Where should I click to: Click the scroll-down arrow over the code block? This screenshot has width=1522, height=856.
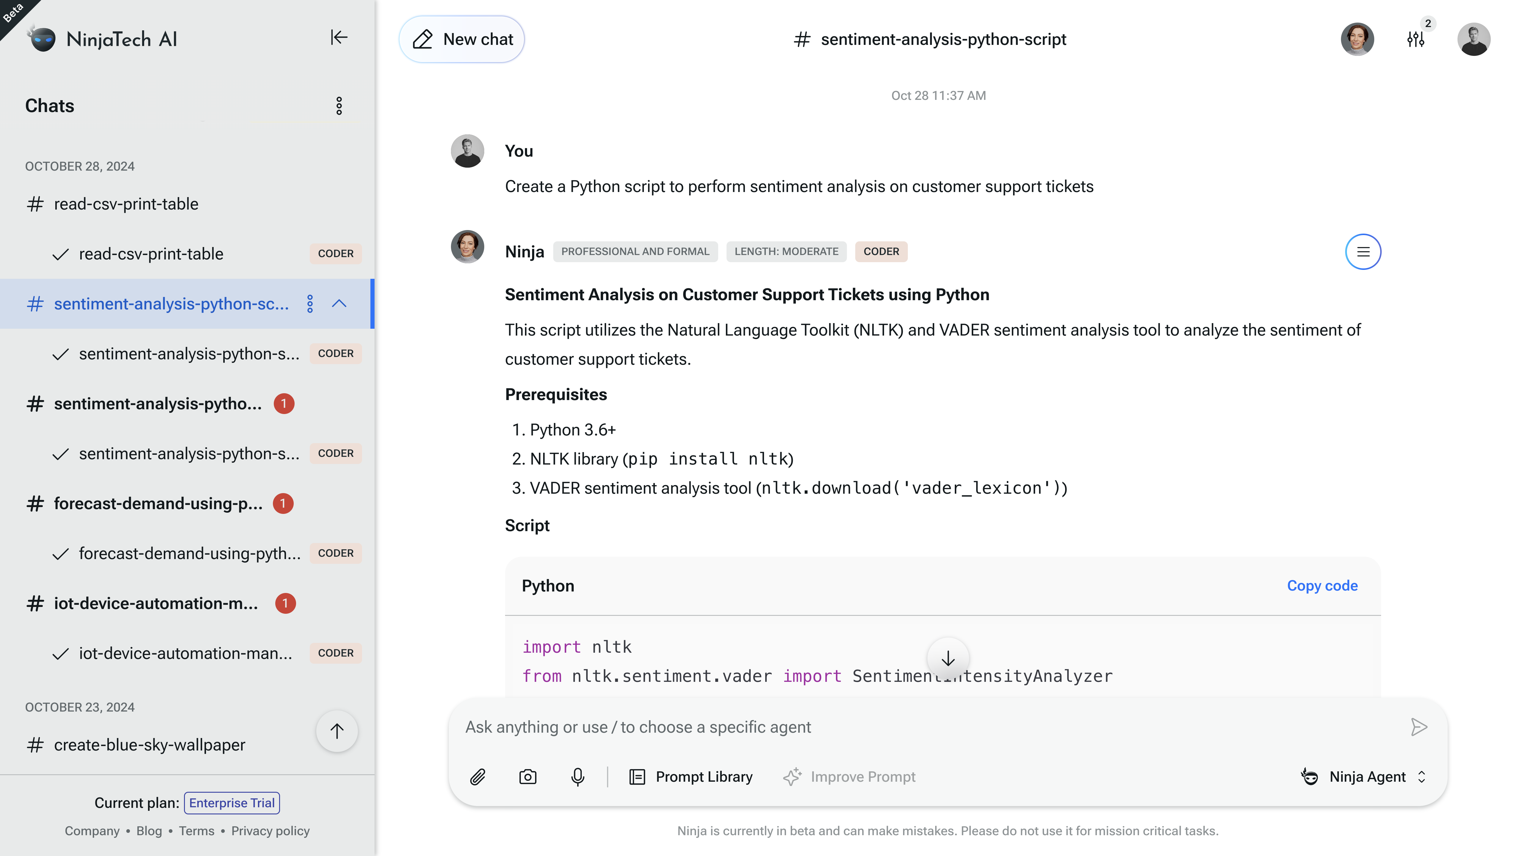948,657
